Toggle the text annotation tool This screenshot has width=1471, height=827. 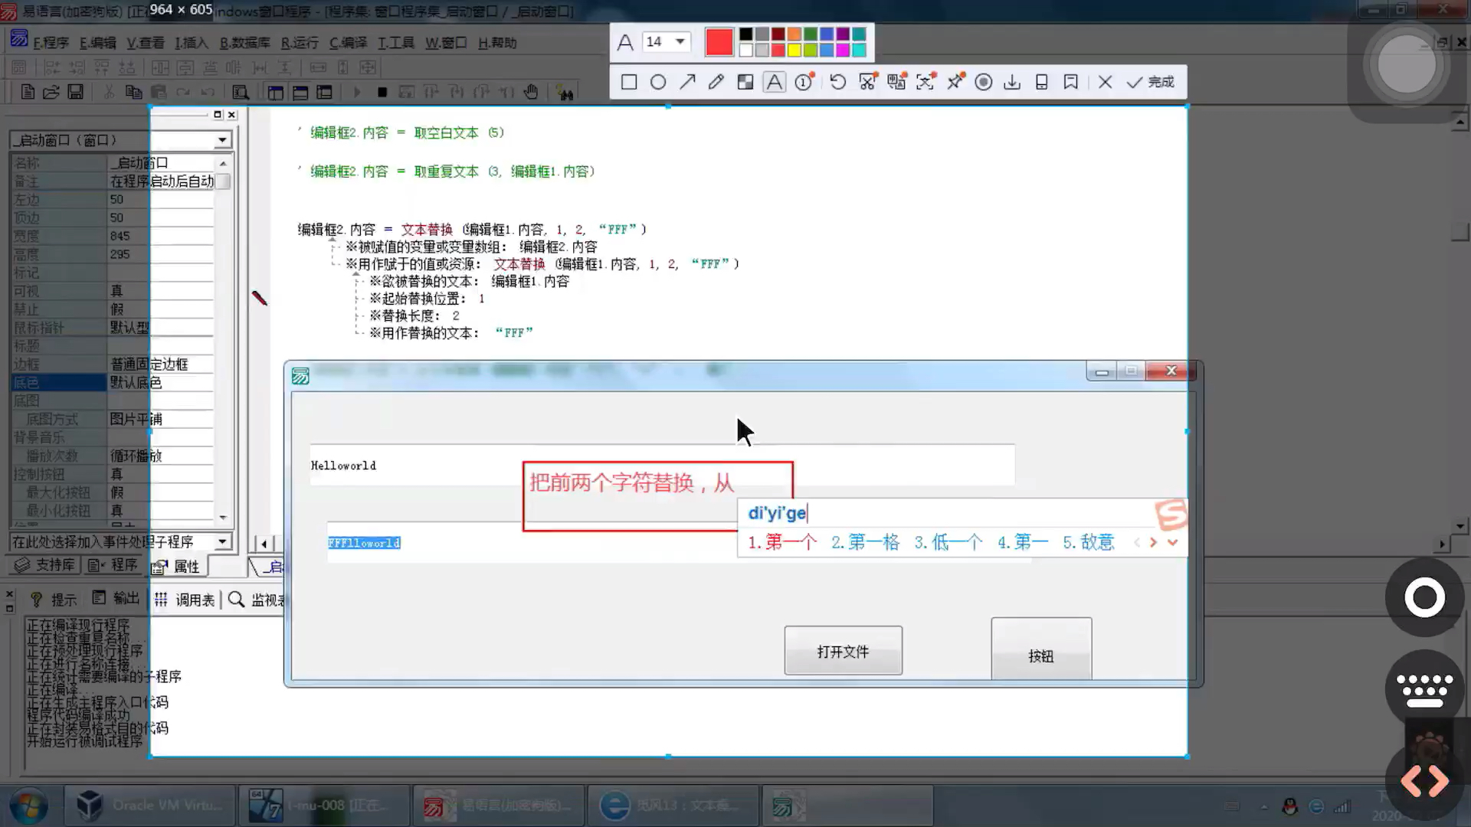[775, 82]
